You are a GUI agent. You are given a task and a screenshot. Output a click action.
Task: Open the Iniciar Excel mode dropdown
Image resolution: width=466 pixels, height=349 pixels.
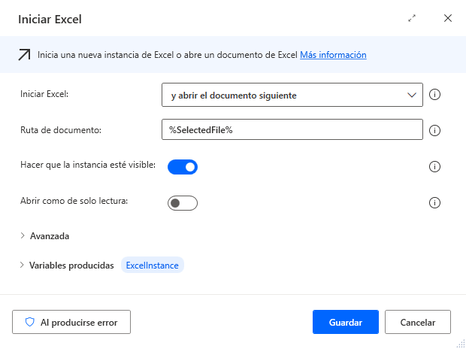(292, 95)
